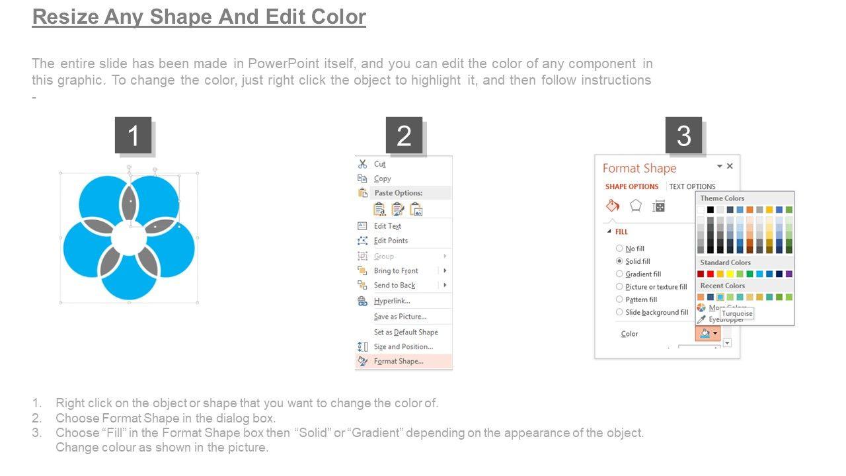Click the white center circle of the flower

[x=128, y=239]
